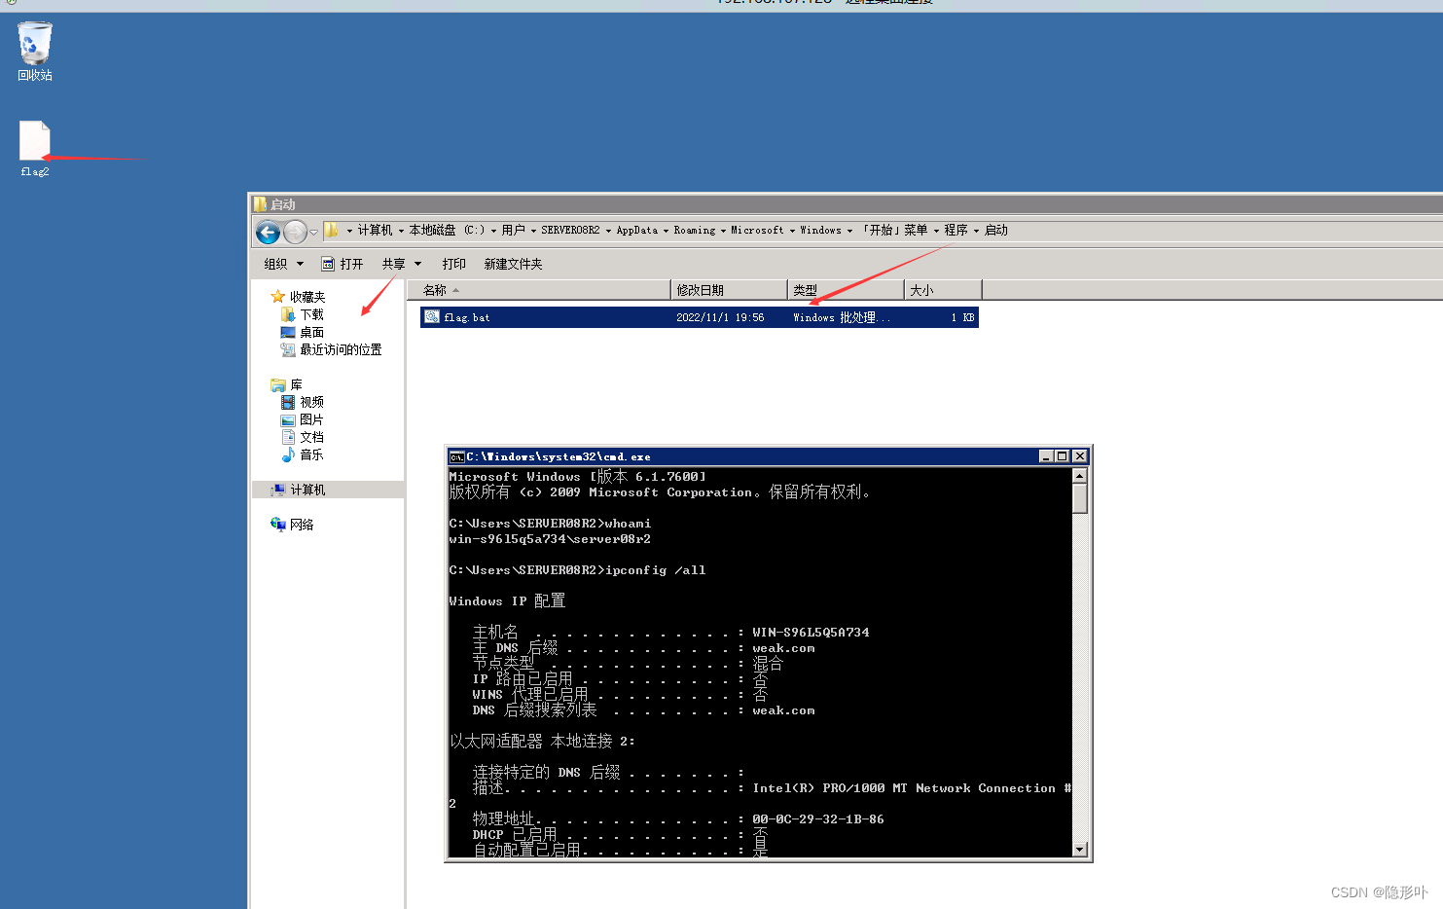Expand dropdown arrow after Roaming breadcrumb
Image resolution: width=1443 pixels, height=909 pixels.
coord(723,232)
